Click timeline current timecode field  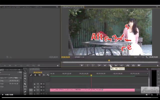[38, 72]
